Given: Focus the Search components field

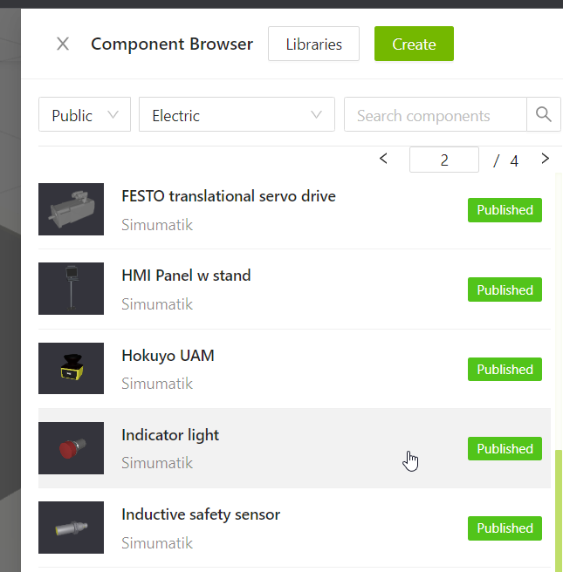Looking at the screenshot, I should (x=436, y=114).
